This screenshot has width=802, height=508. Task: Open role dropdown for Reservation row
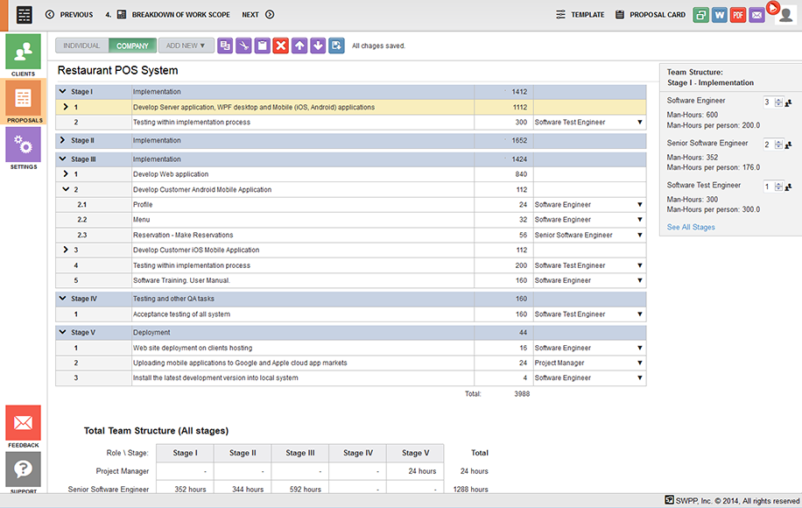click(x=639, y=235)
